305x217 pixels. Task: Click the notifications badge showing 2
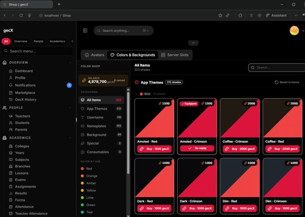tap(69, 85)
